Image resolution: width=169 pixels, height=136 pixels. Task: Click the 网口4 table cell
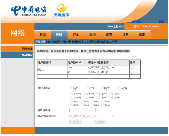tap(52, 70)
